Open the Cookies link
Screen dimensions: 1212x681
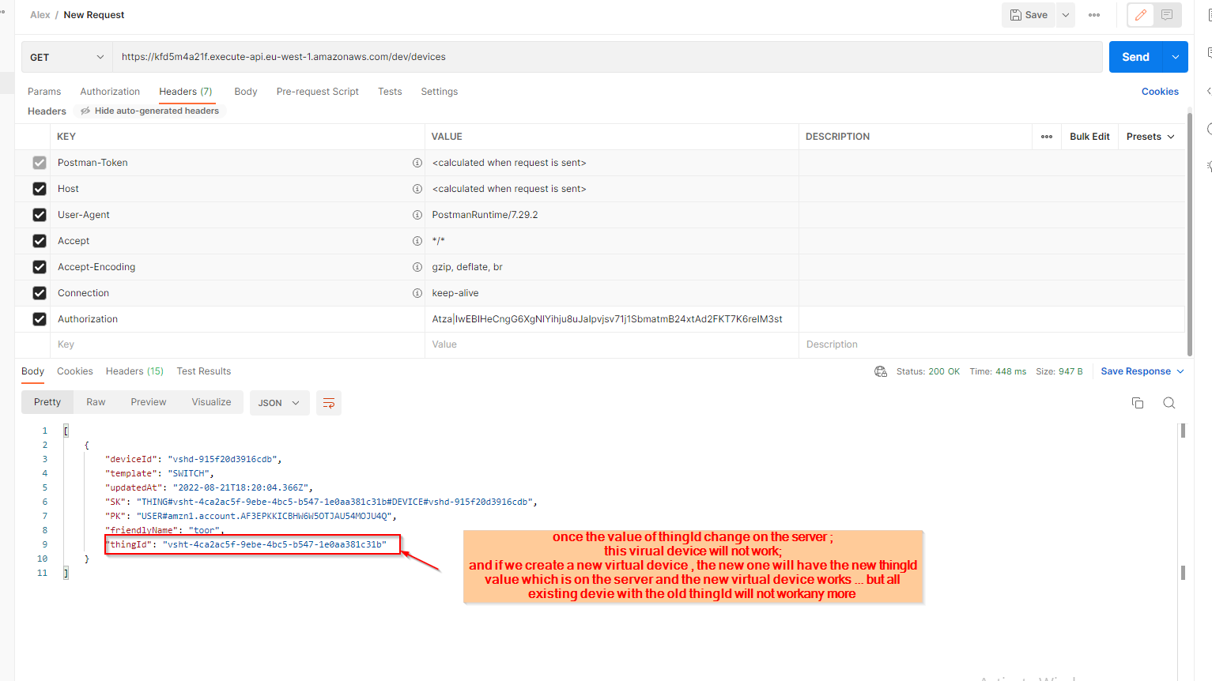[1160, 91]
